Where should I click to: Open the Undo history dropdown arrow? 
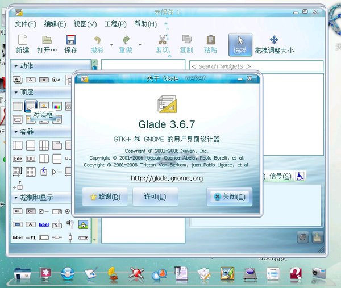pos(111,45)
